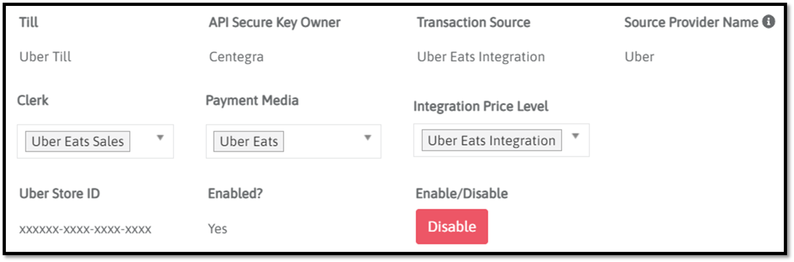Click the masked Uber Store ID value
This screenshot has height=262, width=794.
coord(85,230)
